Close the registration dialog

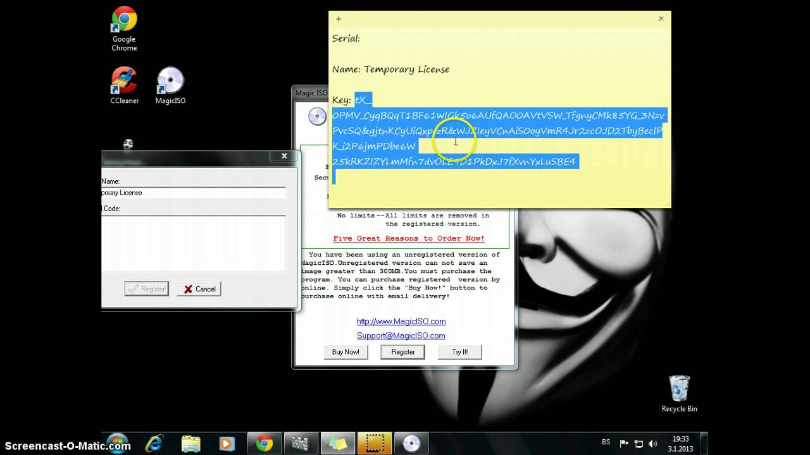(284, 156)
